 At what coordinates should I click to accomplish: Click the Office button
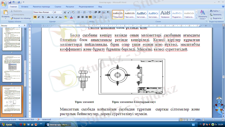pyautogui.click(x=4, y=3)
